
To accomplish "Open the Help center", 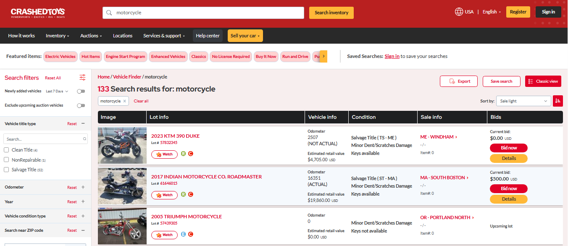I will coord(208,36).
